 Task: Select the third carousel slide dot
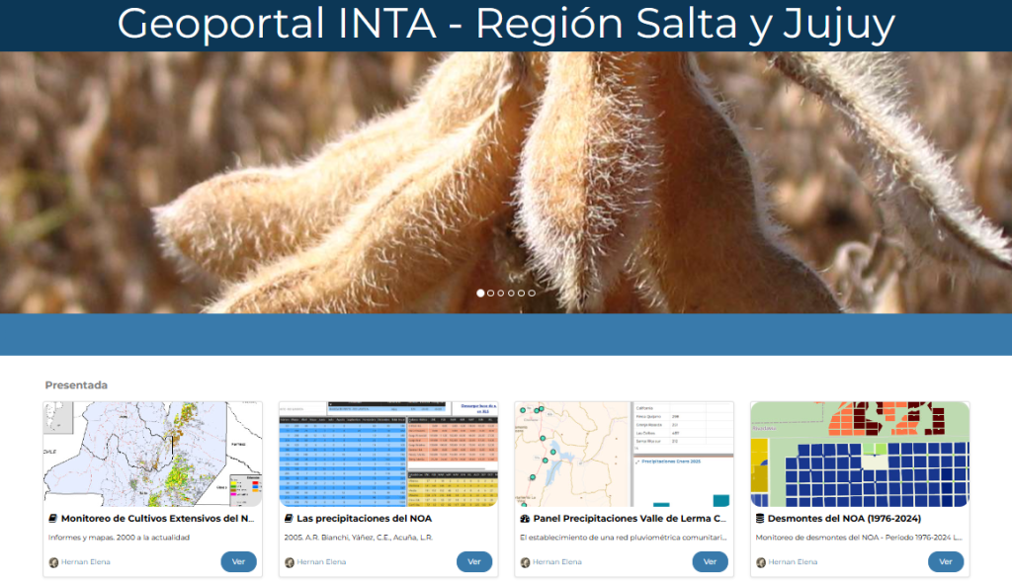501,294
